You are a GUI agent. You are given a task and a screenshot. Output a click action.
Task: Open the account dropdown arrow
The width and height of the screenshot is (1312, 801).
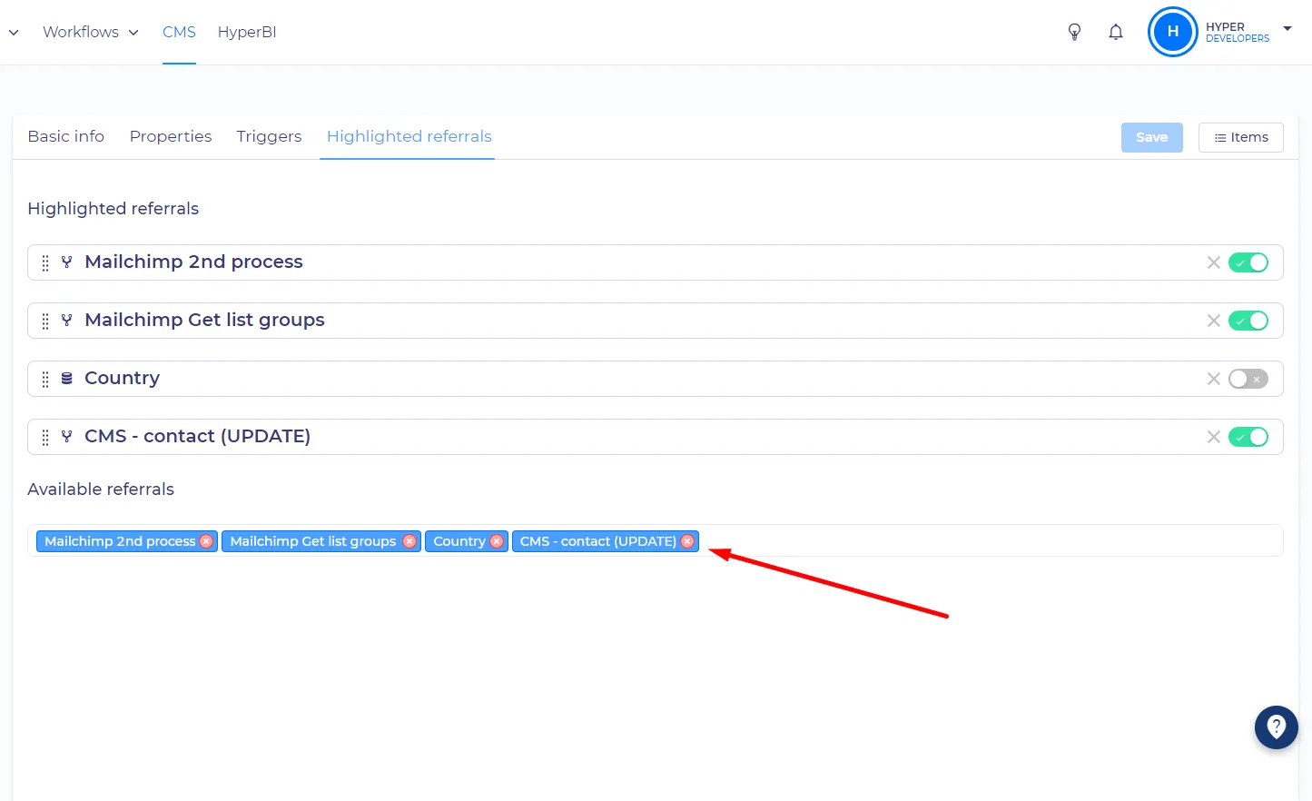[x=1287, y=29]
